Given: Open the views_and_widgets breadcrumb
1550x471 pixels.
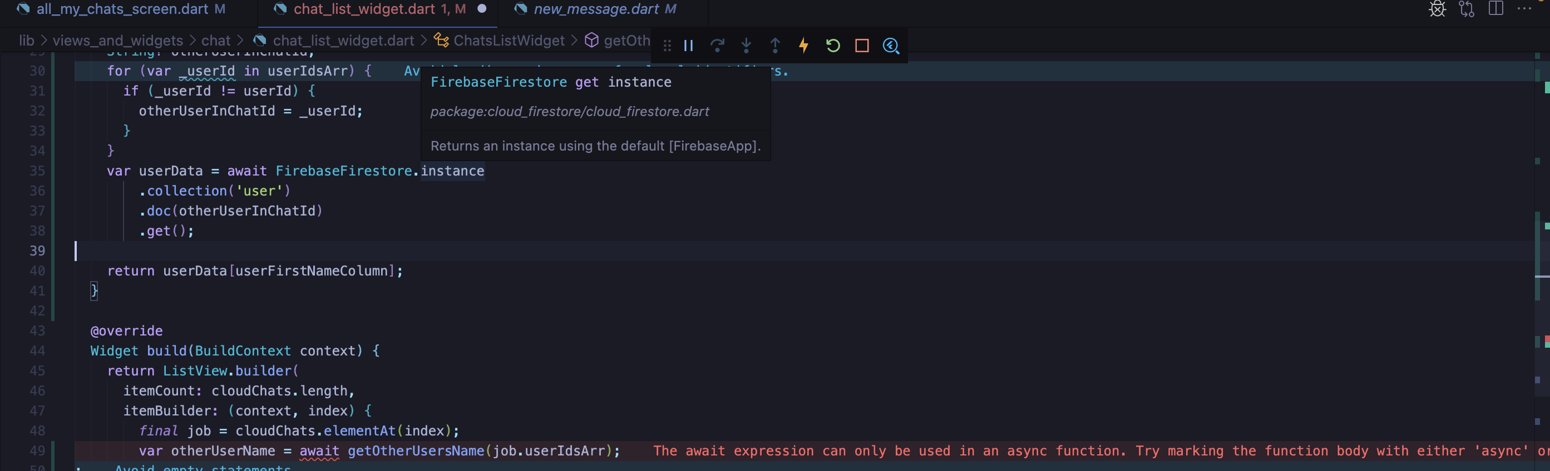Looking at the screenshot, I should [x=118, y=41].
